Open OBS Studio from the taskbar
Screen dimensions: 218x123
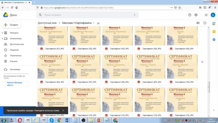click(83, 120)
